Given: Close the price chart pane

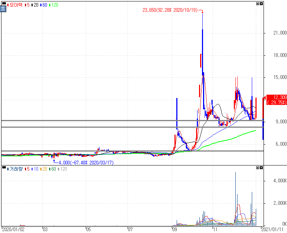Looking at the screenshot, I should (261, 4).
